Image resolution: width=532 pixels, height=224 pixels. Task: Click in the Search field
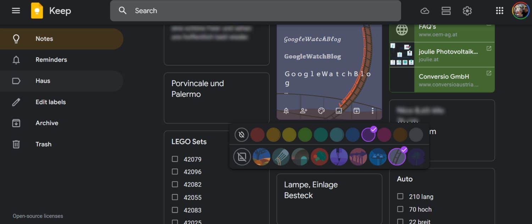click(255, 11)
